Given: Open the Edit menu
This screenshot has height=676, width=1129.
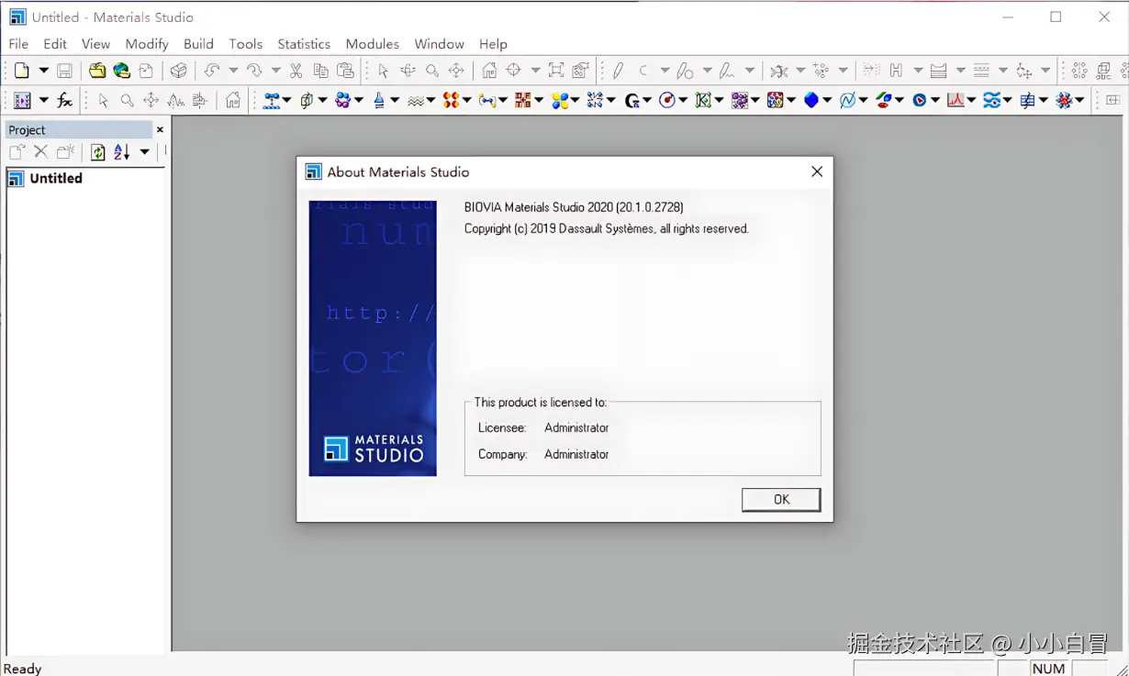Looking at the screenshot, I should [x=55, y=44].
